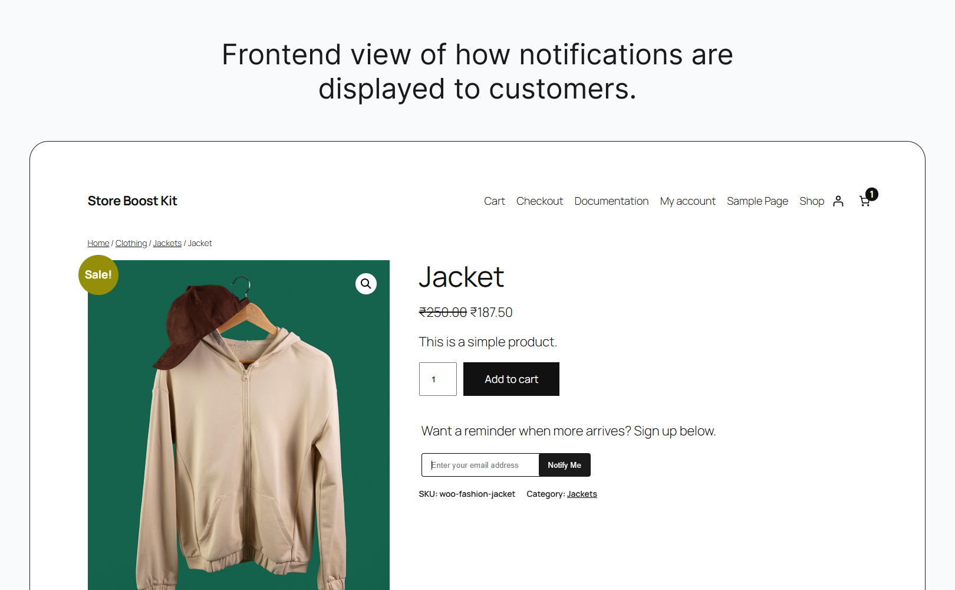Navigate to My account
The image size is (955, 590).
[687, 201]
